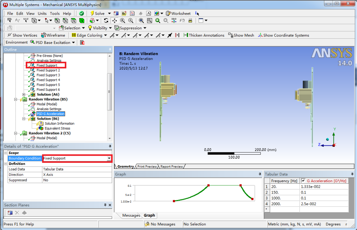Click the edge direction arrow icon
This screenshot has height=230, width=357.
click(x=170, y=35)
